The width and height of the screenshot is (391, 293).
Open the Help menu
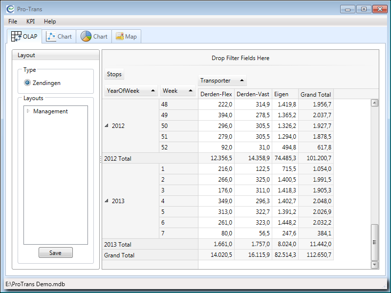point(50,21)
